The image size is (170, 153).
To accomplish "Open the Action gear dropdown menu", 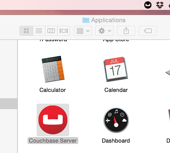I will pyautogui.click(x=104, y=31).
